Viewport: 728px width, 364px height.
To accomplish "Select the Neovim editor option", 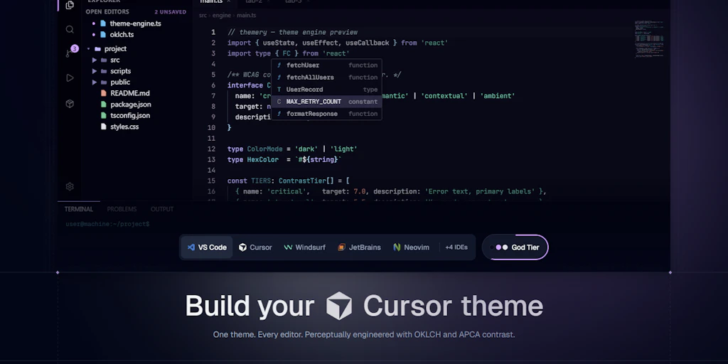I will tap(411, 247).
